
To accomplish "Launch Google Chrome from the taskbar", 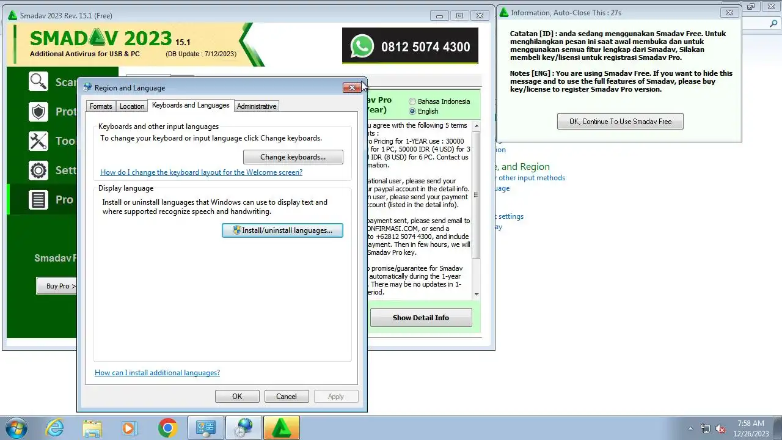I will (x=167, y=428).
